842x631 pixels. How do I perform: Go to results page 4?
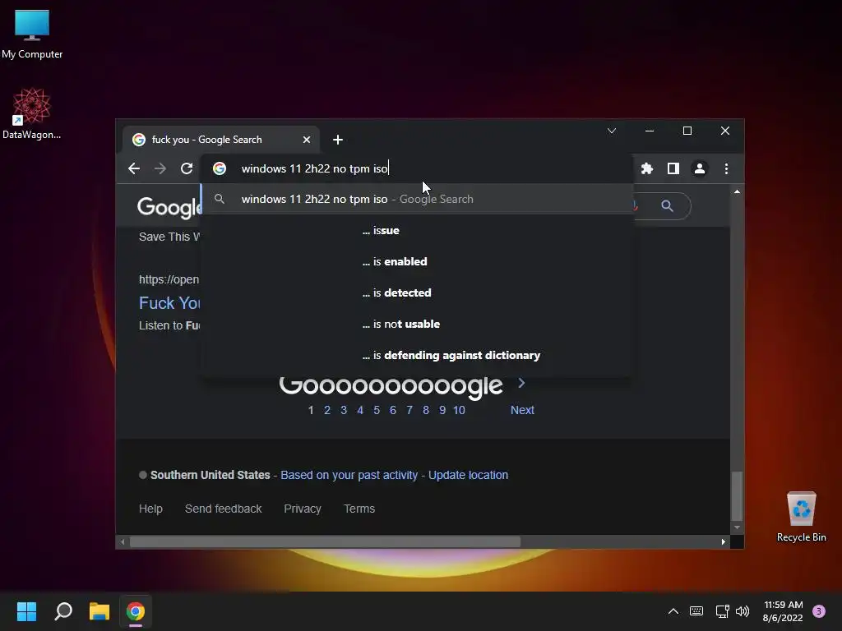click(x=360, y=410)
